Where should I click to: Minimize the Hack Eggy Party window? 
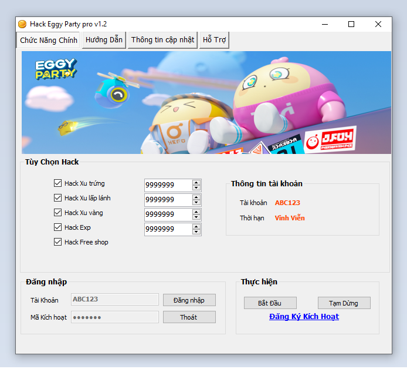(x=324, y=24)
